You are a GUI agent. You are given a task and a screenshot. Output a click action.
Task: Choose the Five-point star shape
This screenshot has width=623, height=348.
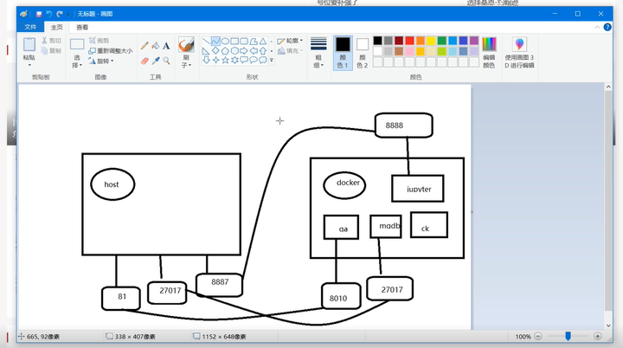(225, 60)
